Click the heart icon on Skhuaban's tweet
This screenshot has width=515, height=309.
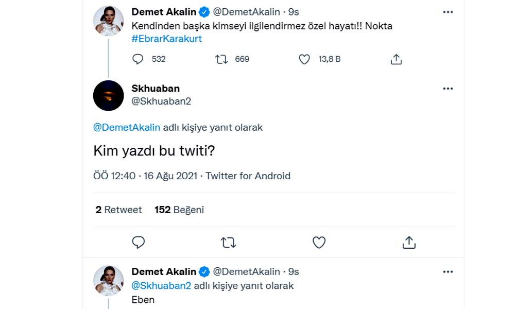(x=319, y=242)
